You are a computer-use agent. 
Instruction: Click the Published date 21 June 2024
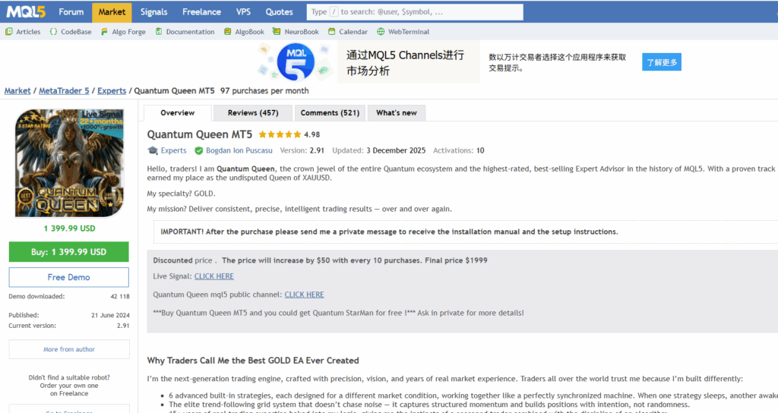point(110,315)
